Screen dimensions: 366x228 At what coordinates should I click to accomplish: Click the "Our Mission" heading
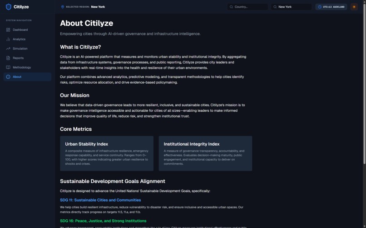tap(74, 95)
